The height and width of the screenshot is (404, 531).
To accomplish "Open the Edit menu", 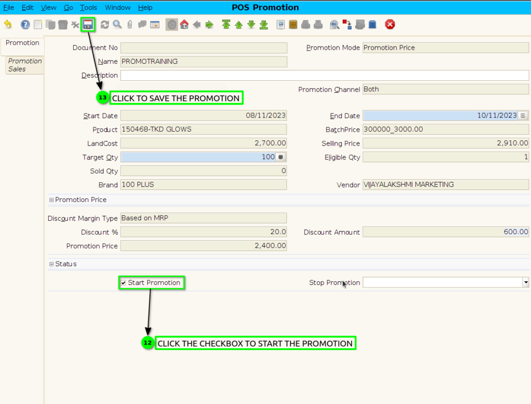I will (28, 7).
